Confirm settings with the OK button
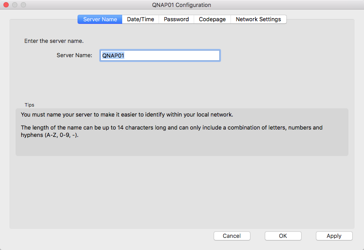The height and width of the screenshot is (250, 364). pyautogui.click(x=283, y=236)
